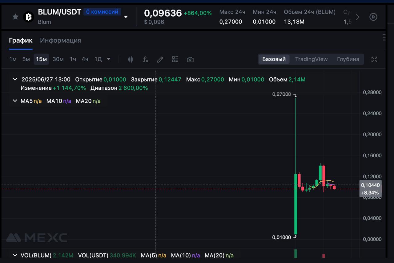The width and height of the screenshot is (394, 263).
Task: Switch chart mode to Базовый
Action: tap(274, 59)
